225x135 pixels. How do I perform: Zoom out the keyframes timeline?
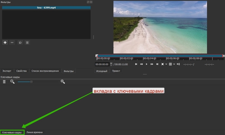pyautogui.click(x=12, y=81)
